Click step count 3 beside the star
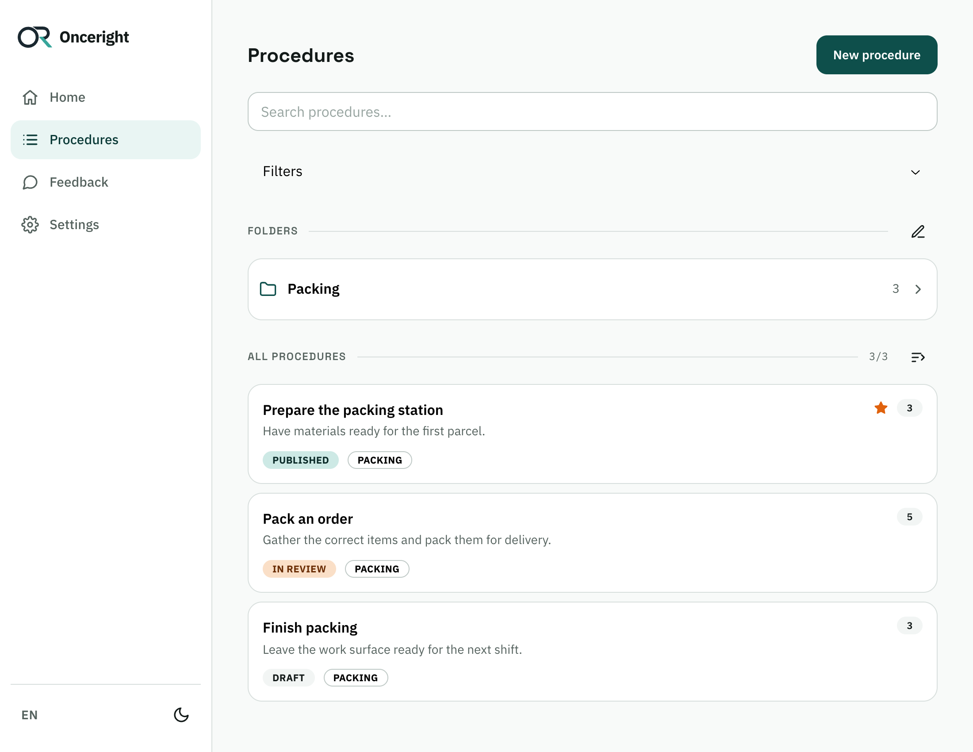 pyautogui.click(x=909, y=408)
